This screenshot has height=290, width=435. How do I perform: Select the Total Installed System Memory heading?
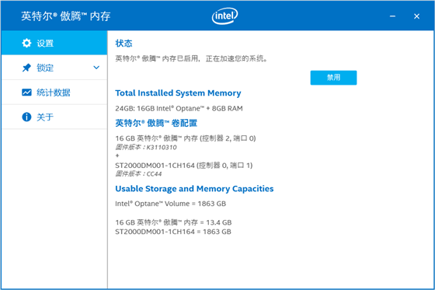point(178,93)
